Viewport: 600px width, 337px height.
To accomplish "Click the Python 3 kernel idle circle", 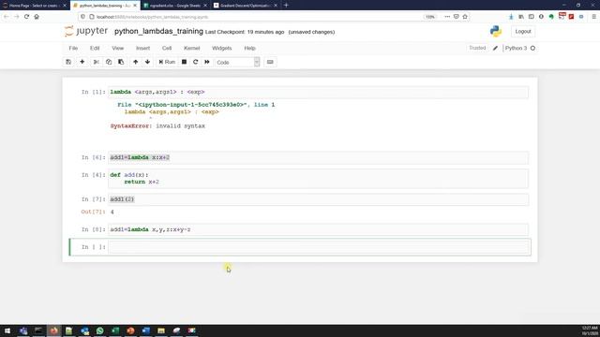I will [x=532, y=48].
